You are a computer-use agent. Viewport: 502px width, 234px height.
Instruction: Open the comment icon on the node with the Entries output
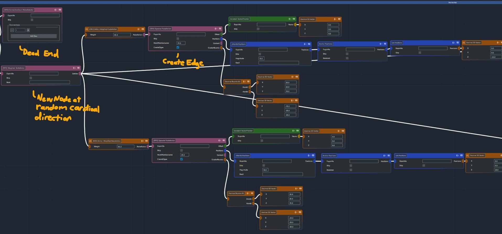tap(78, 68)
